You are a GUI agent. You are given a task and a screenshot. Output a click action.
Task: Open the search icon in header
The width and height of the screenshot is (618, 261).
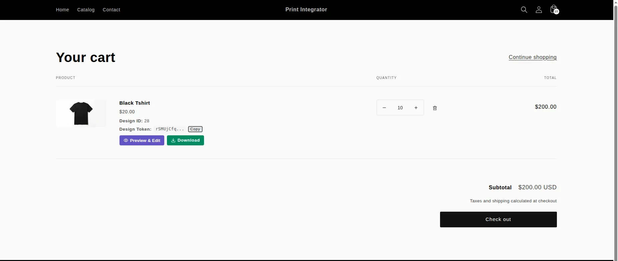click(x=524, y=10)
